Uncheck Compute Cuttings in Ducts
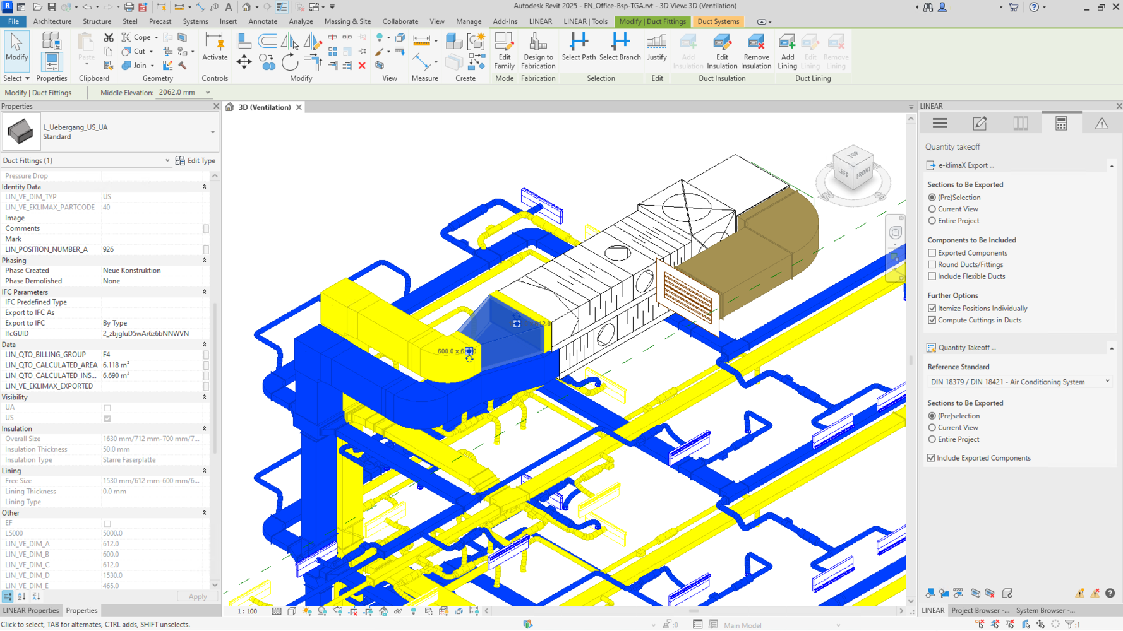1123x631 pixels. coord(932,321)
